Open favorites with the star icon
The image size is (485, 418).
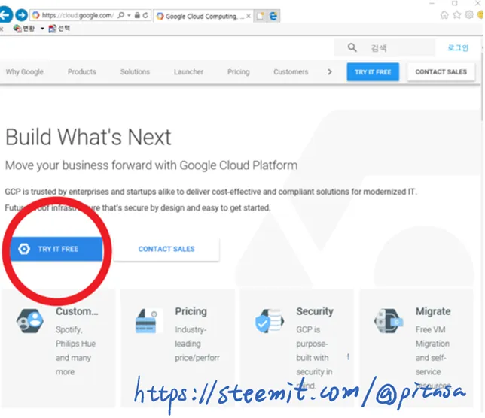(x=457, y=15)
